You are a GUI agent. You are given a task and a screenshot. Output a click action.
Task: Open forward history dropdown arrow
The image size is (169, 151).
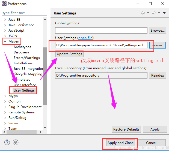tap(159, 13)
